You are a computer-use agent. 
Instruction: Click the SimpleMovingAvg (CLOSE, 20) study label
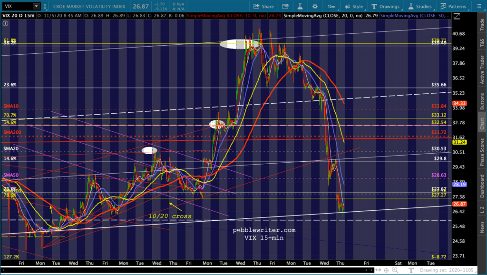[323, 15]
